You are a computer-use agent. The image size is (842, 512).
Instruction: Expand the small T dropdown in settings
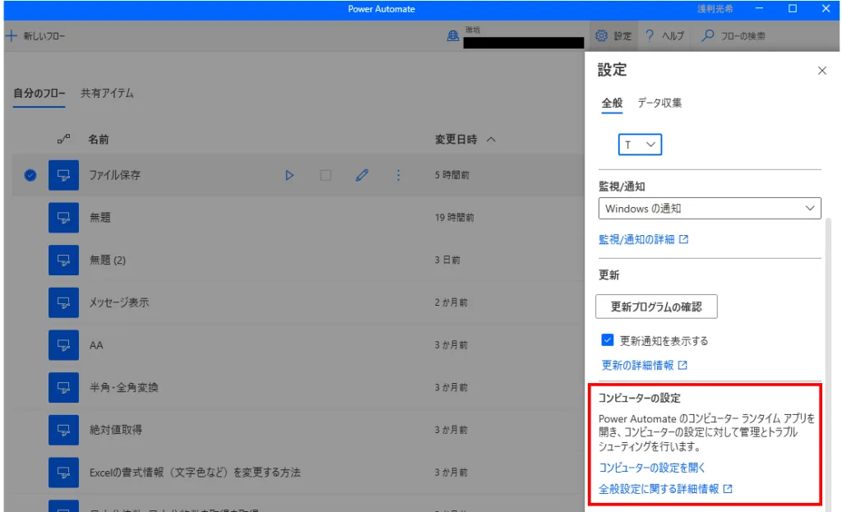[640, 145]
